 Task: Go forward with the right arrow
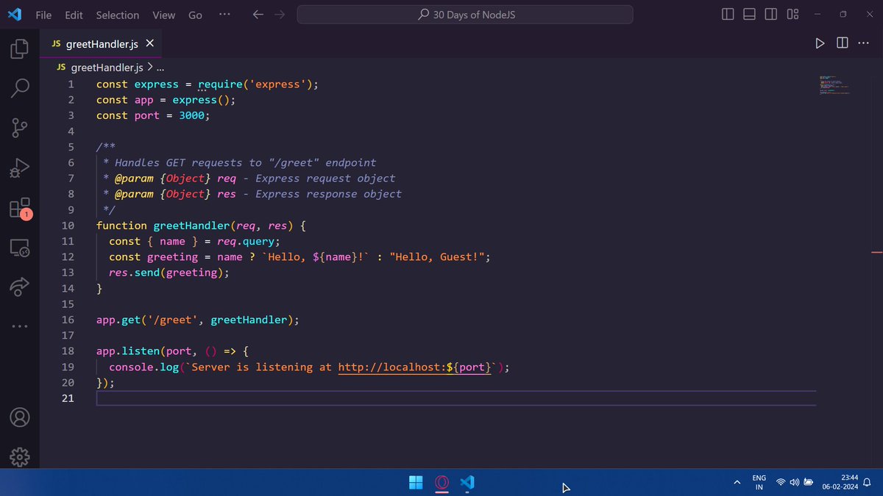[280, 15]
